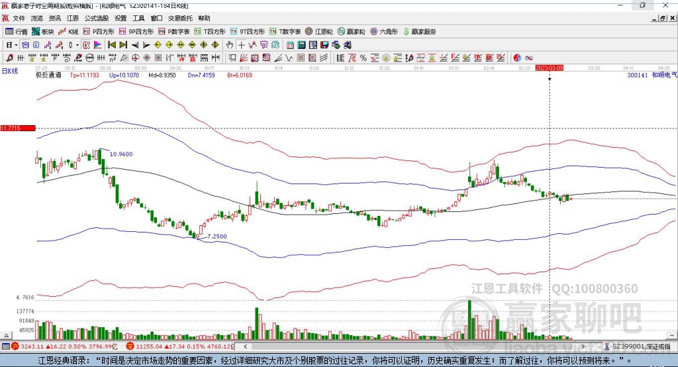The image size is (678, 367).
Task: Open the 六角形 hexagon tool
Action: [384, 32]
